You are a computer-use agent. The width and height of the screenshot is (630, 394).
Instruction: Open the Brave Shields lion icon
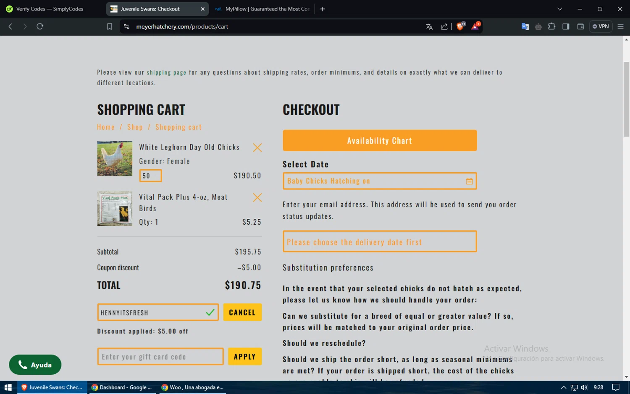pyautogui.click(x=460, y=26)
